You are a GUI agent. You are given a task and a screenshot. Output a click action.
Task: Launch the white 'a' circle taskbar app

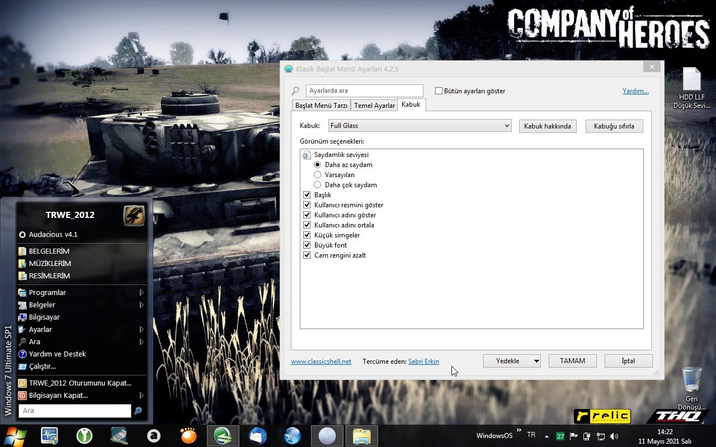[153, 436]
